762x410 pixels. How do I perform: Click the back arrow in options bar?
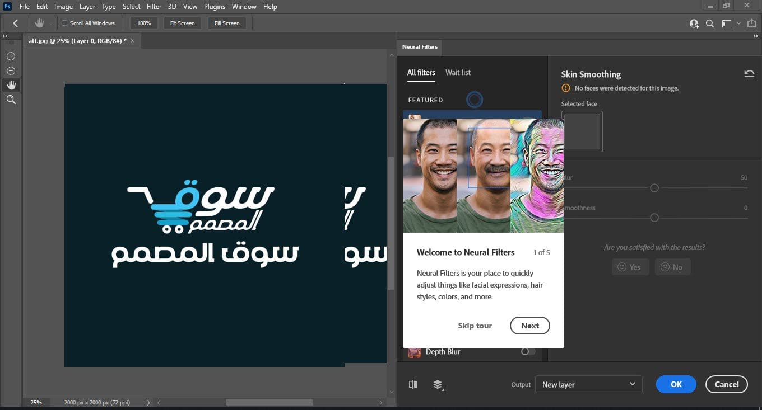tap(15, 23)
